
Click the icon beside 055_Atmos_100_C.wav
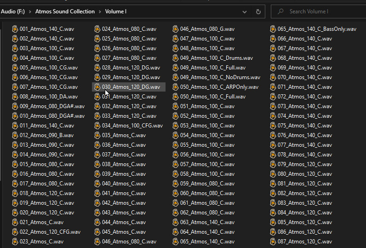point(176,145)
